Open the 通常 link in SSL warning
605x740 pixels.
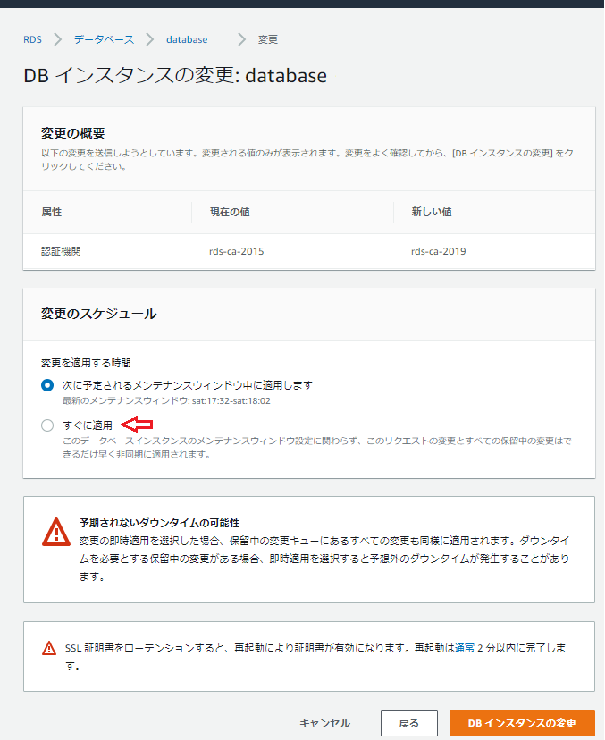coord(465,648)
